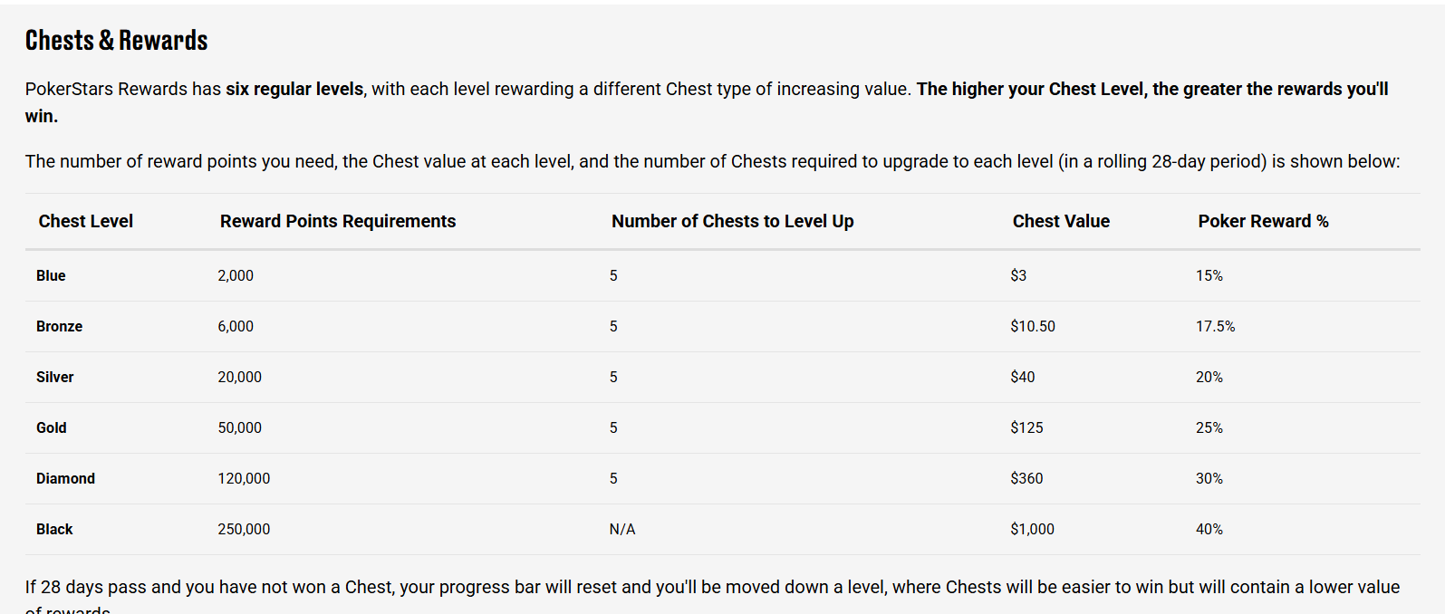Click the Chests & Rewards heading

pos(116,41)
